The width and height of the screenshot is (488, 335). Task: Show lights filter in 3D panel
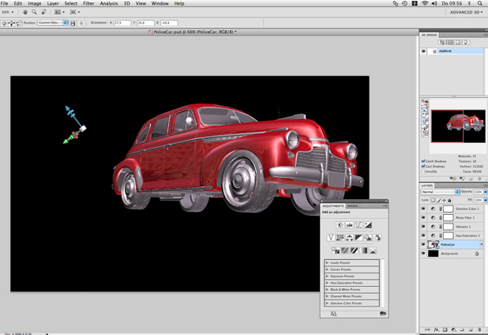pos(467,43)
